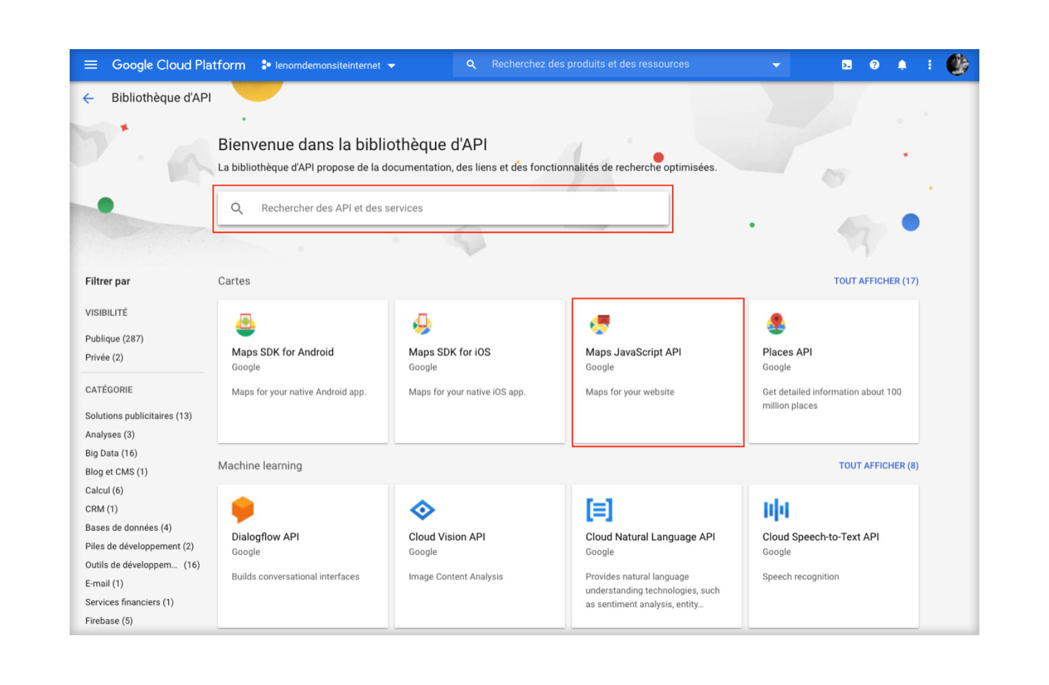Filter by Privée (2) visibility
Screen dimensions: 1049x685
[x=104, y=358]
